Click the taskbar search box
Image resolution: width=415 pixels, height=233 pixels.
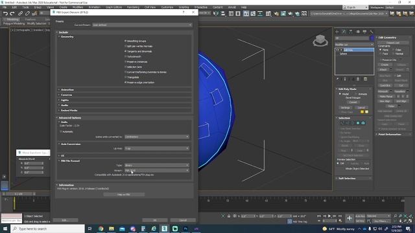click(47, 228)
